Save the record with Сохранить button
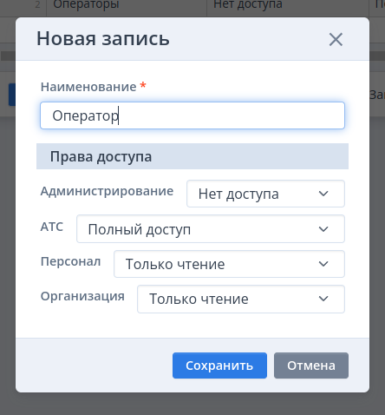Image resolution: width=385 pixels, height=415 pixels. point(219,366)
